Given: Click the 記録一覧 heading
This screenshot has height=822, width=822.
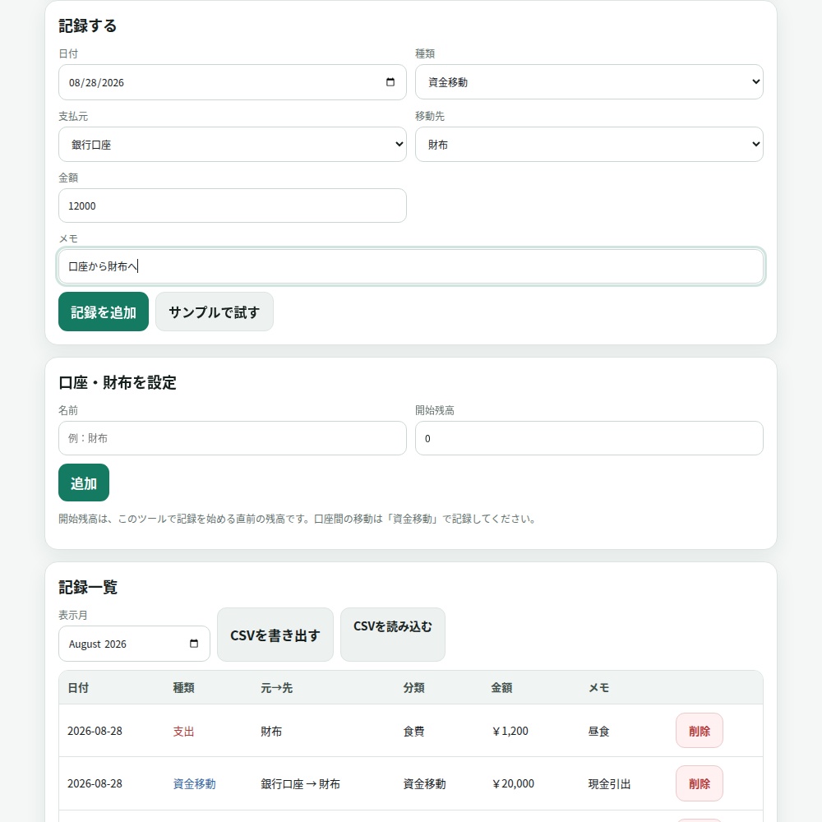Looking at the screenshot, I should pos(88,587).
